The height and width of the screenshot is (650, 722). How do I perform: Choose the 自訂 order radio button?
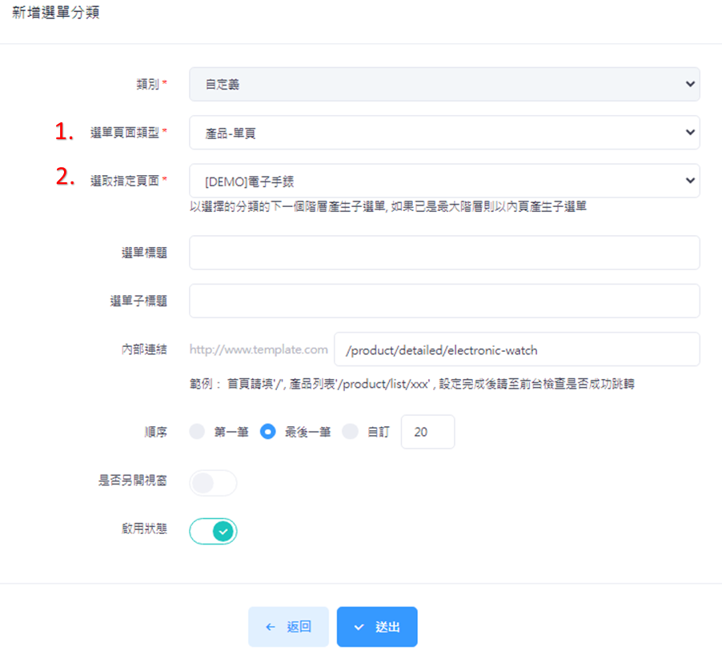point(350,432)
